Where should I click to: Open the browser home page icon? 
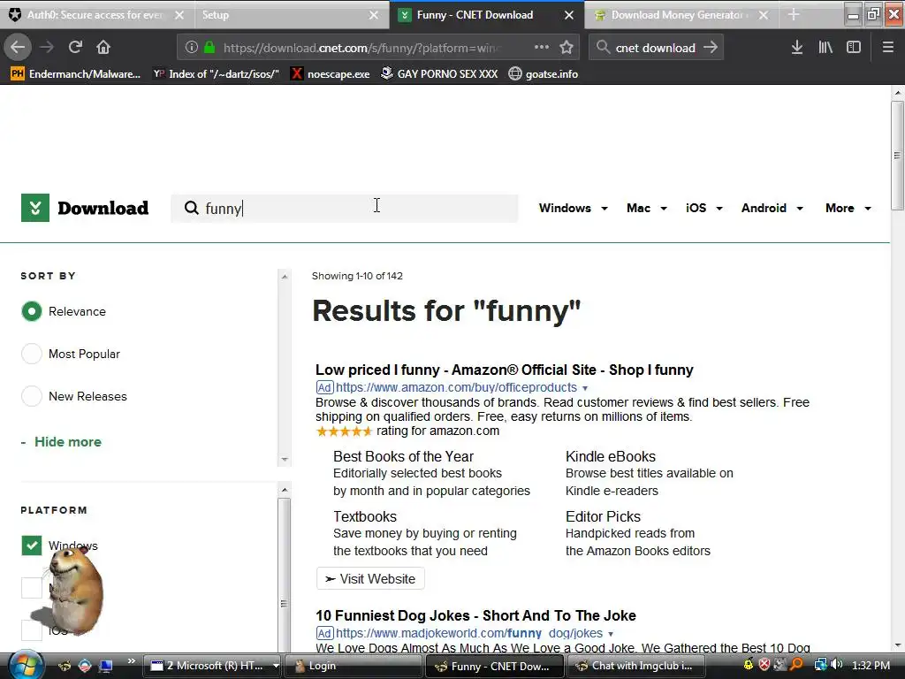pyautogui.click(x=103, y=48)
